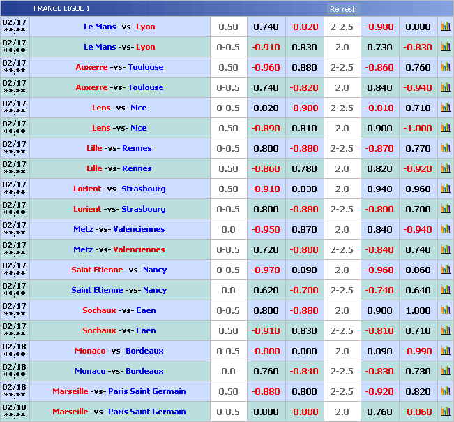
Task: Open chart icon for Le Mans-Lyon 0.50 handicap row
Action: pyautogui.click(x=445, y=27)
